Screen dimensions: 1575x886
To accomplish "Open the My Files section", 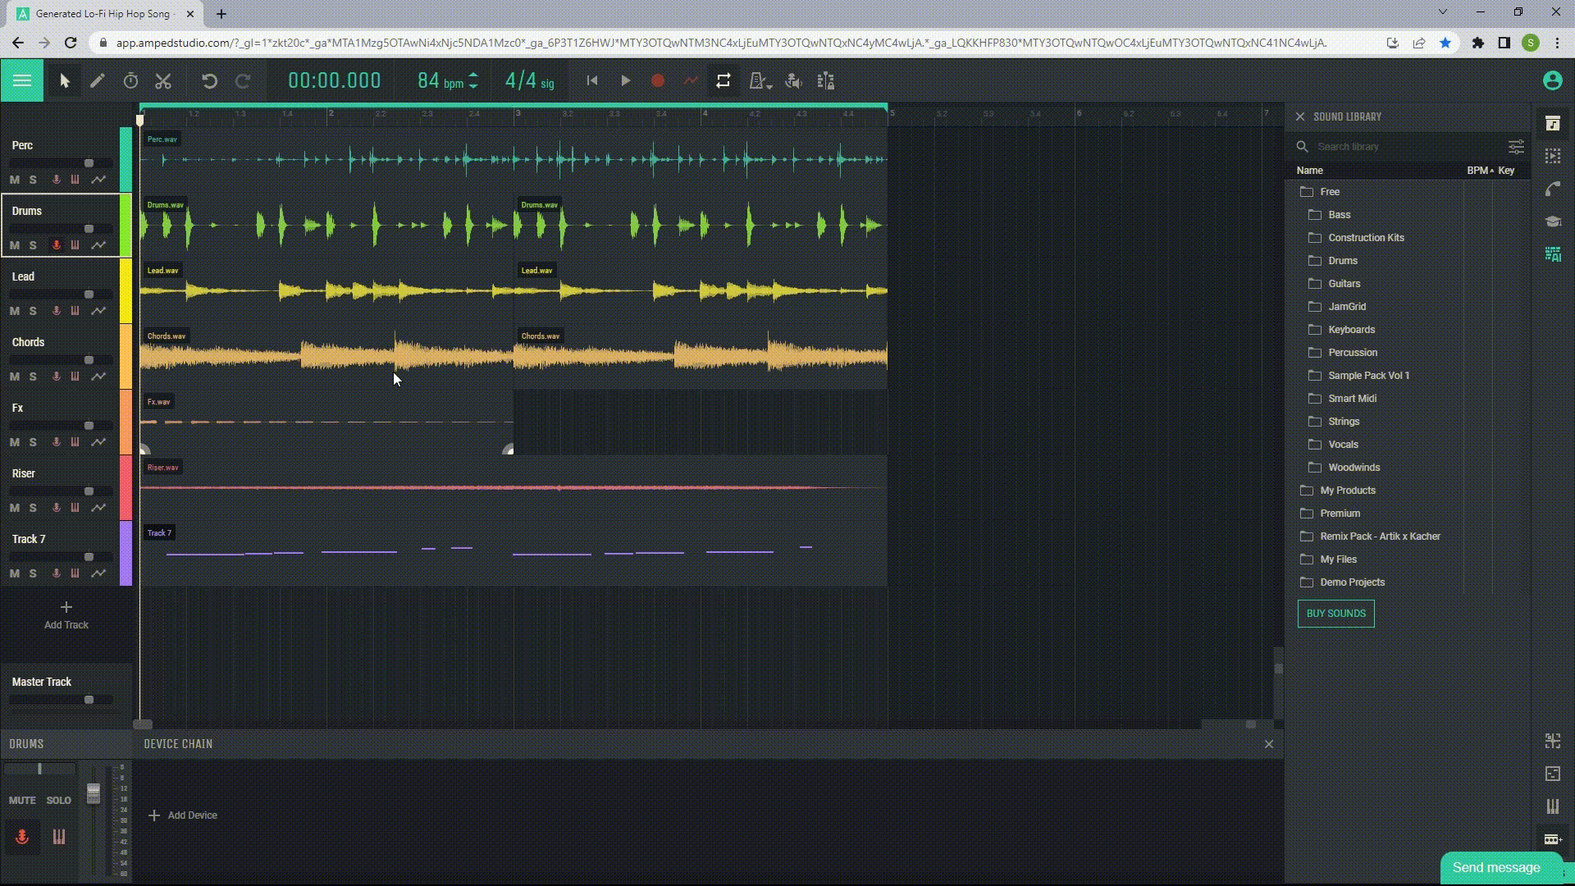I will (x=1337, y=558).
